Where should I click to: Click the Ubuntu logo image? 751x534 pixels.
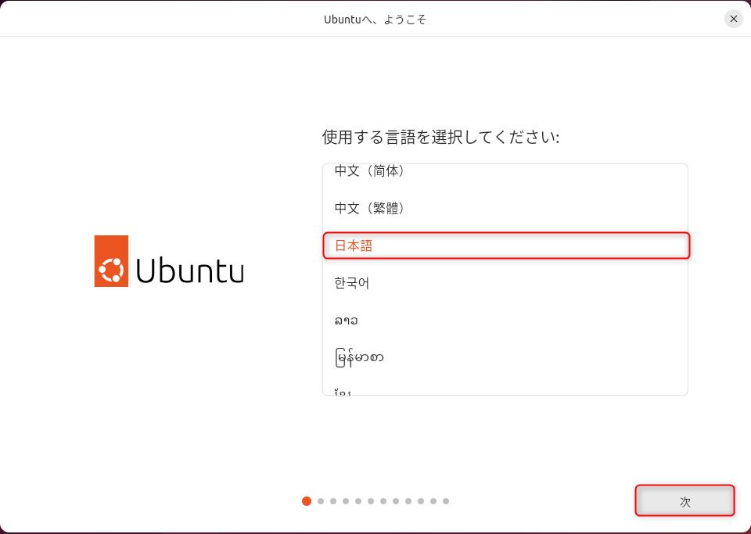(169, 261)
